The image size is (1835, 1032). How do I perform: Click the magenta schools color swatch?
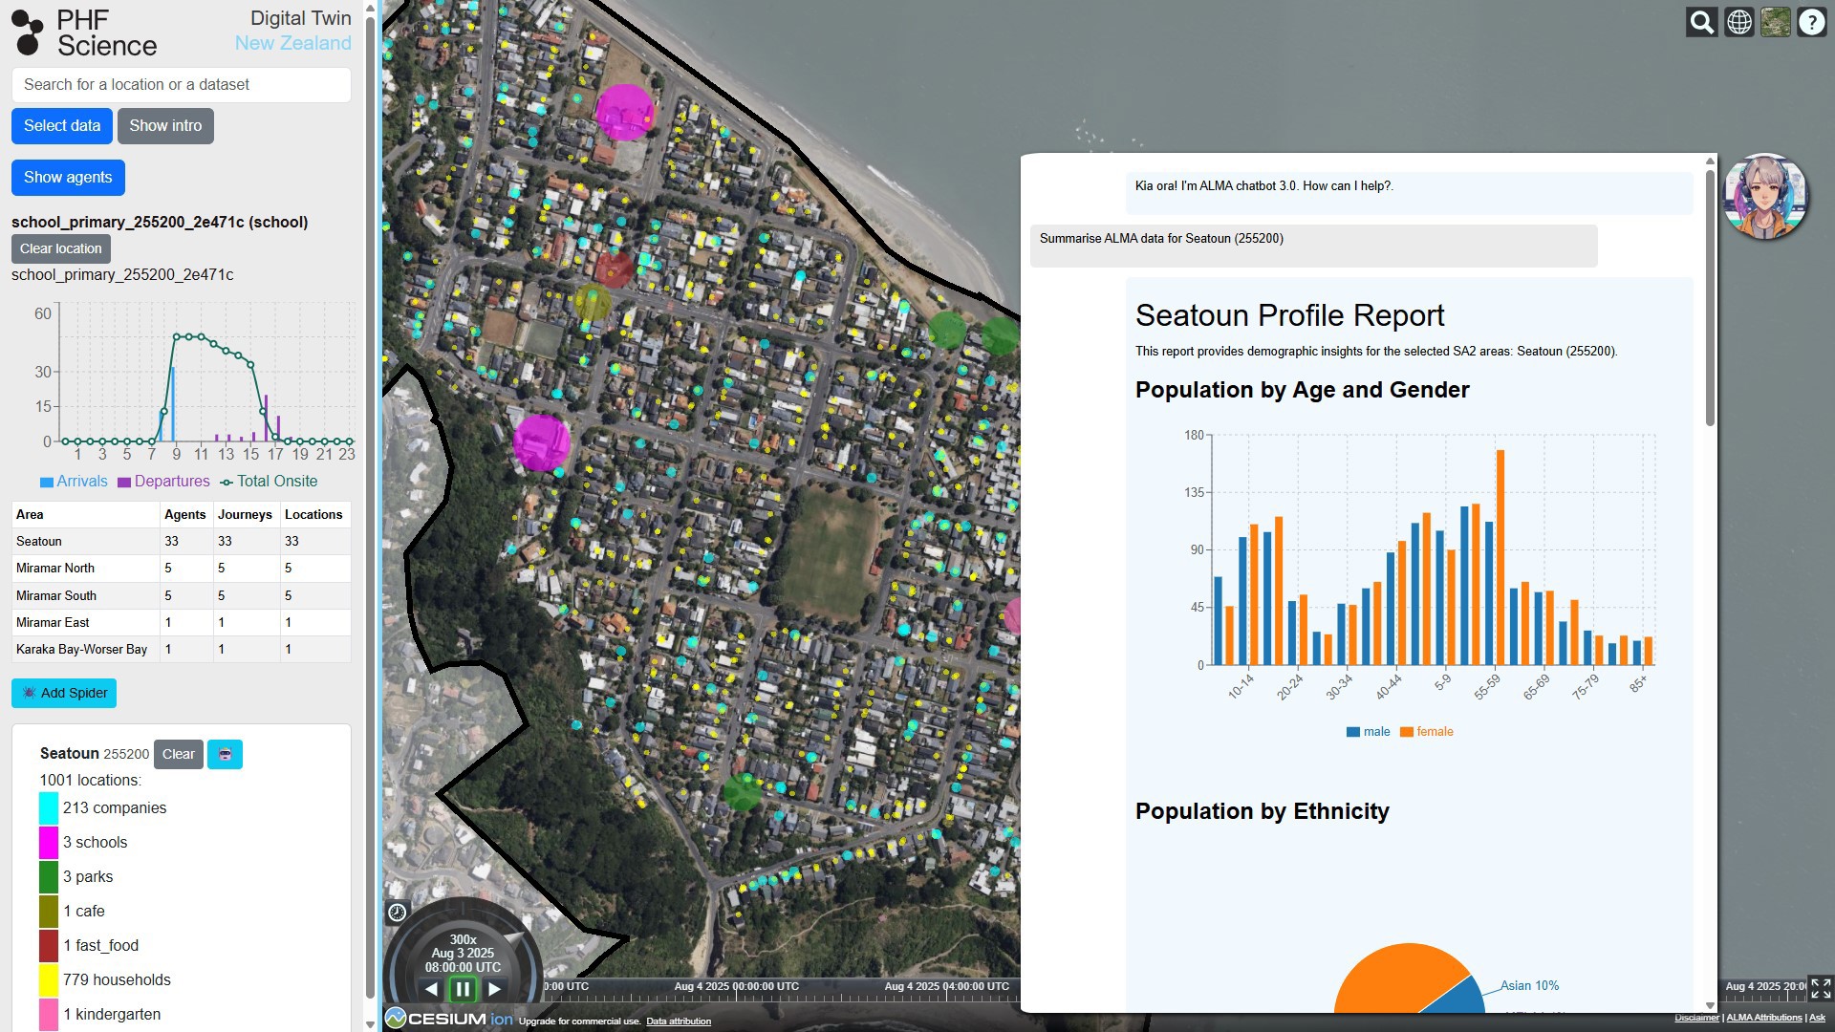pyautogui.click(x=49, y=843)
